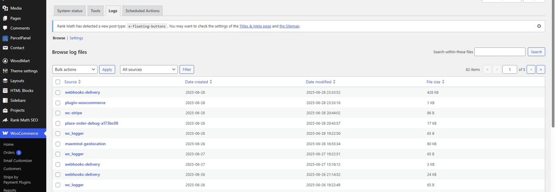Tick checkbox for wc_logger 2025-06-27 row

58,154
